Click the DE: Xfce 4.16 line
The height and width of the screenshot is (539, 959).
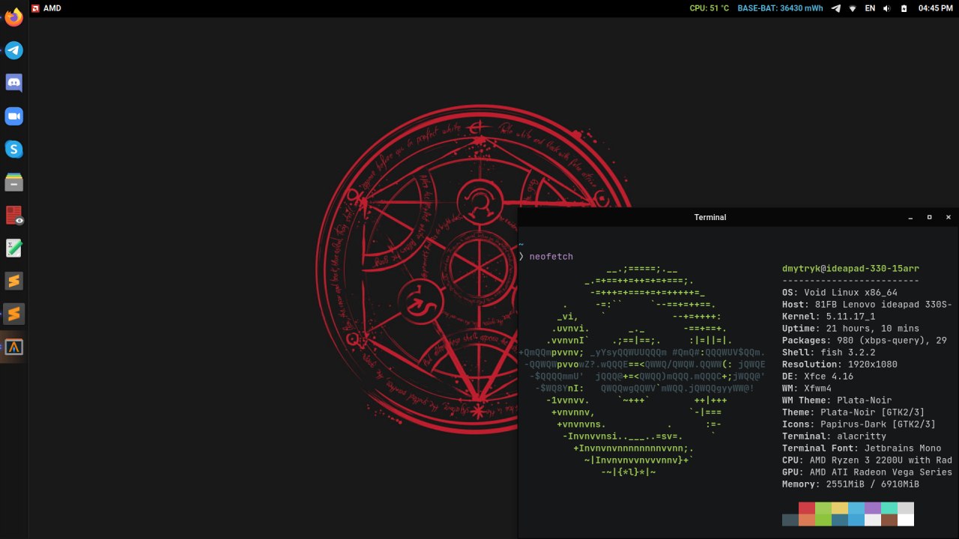(x=817, y=377)
